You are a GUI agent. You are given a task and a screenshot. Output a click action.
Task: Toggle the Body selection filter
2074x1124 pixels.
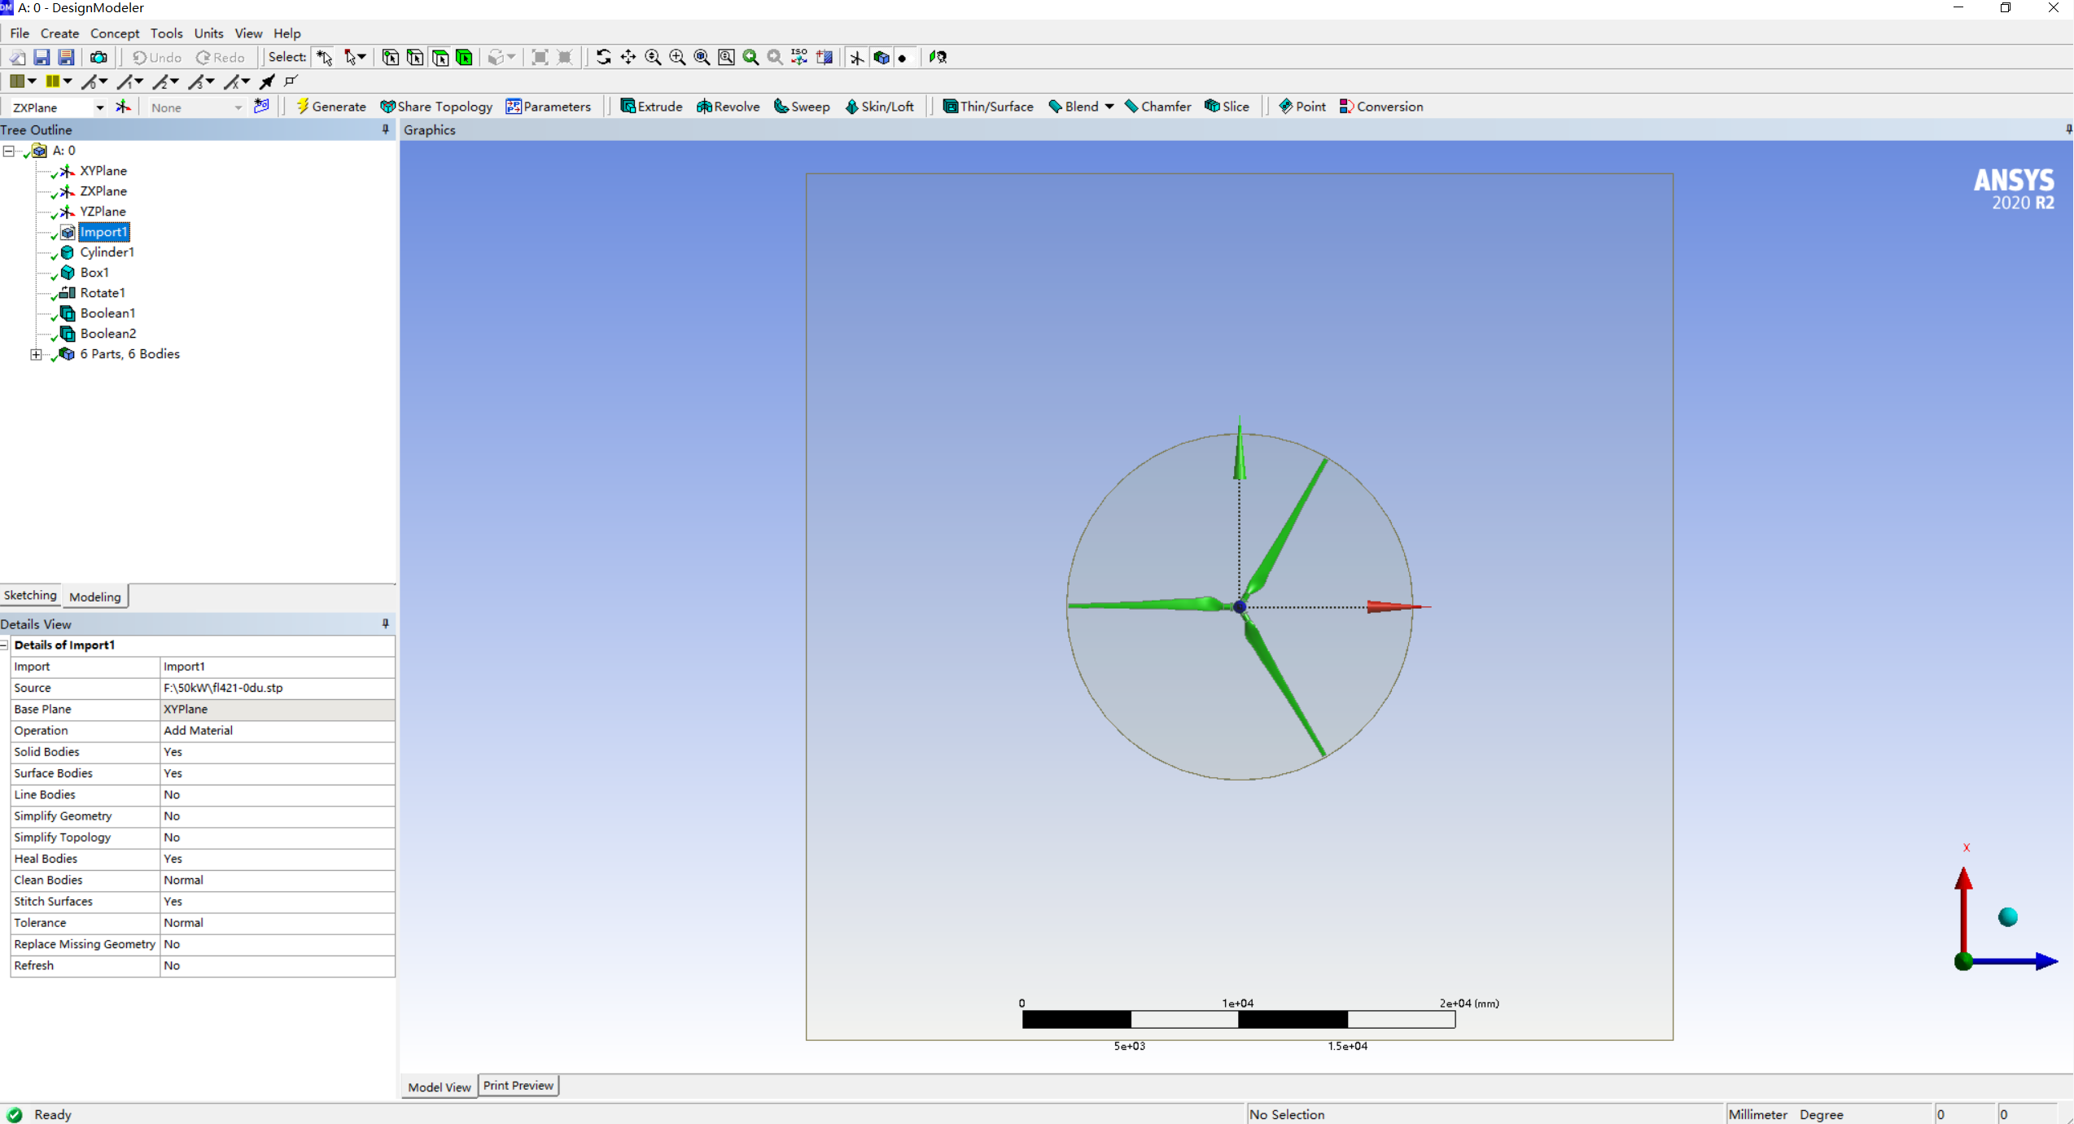pos(465,57)
